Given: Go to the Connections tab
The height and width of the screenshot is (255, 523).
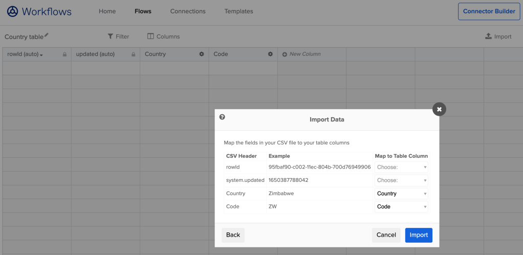Looking at the screenshot, I should pos(188,11).
